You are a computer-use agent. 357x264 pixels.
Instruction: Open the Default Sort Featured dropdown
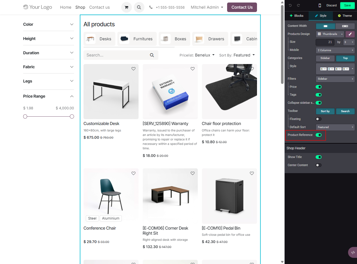(335, 127)
